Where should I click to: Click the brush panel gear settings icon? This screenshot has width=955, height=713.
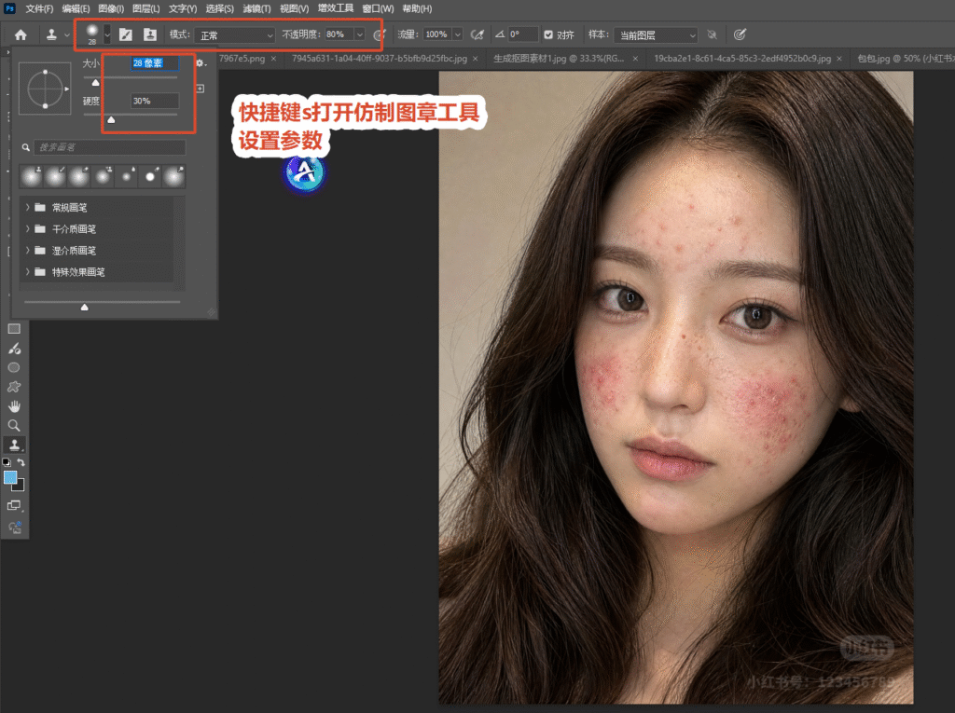tap(200, 62)
